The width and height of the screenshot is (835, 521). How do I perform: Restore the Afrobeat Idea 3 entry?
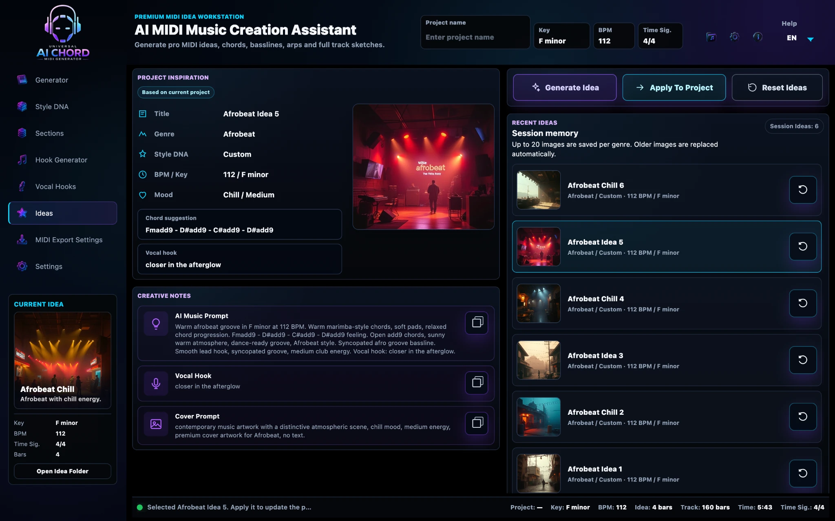pos(802,360)
